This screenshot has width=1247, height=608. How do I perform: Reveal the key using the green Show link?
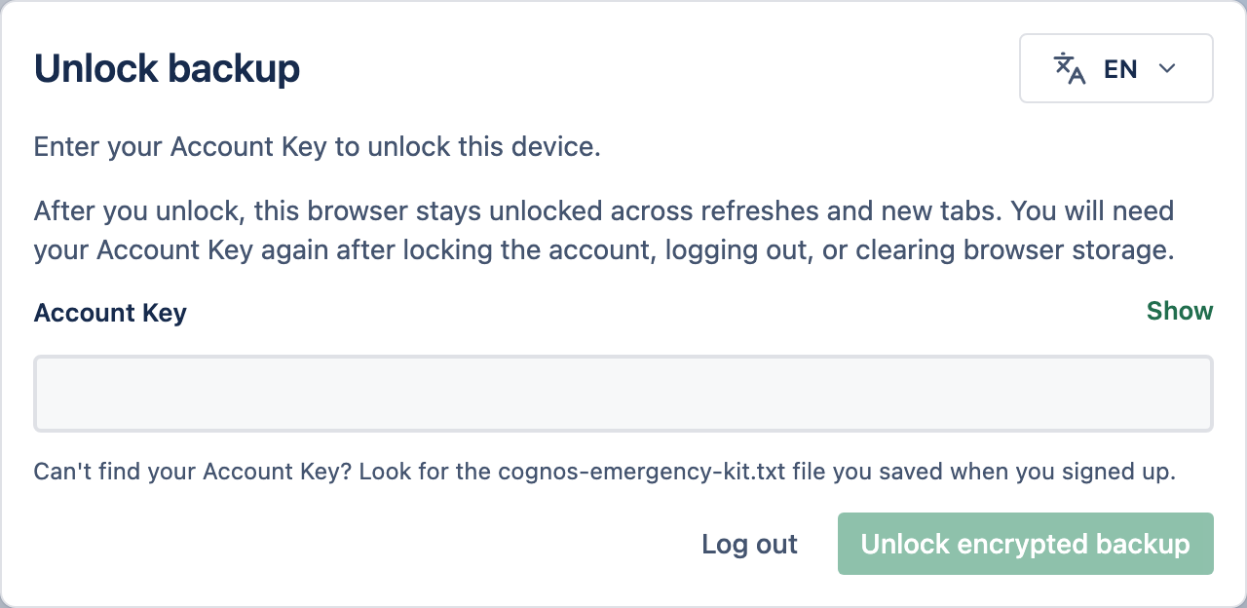tap(1180, 311)
